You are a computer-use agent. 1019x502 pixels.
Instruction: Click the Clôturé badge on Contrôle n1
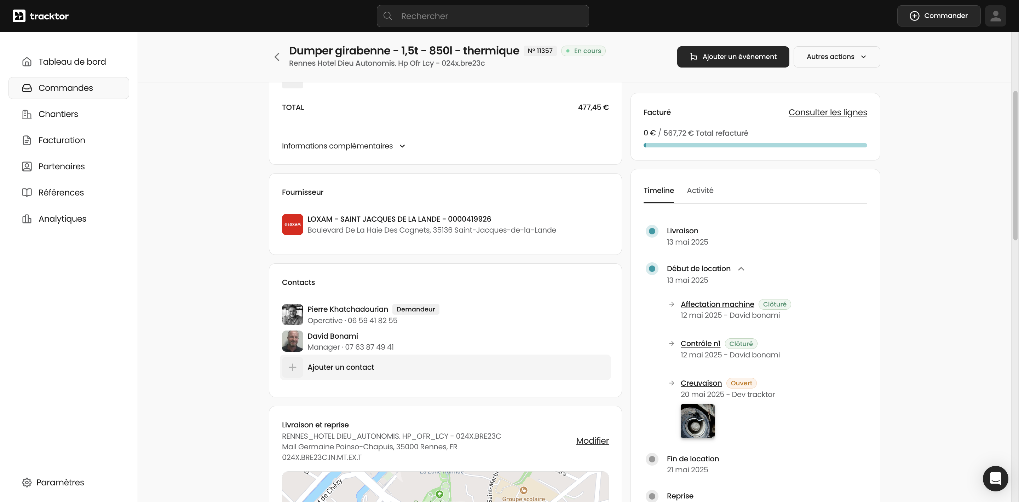pyautogui.click(x=741, y=344)
